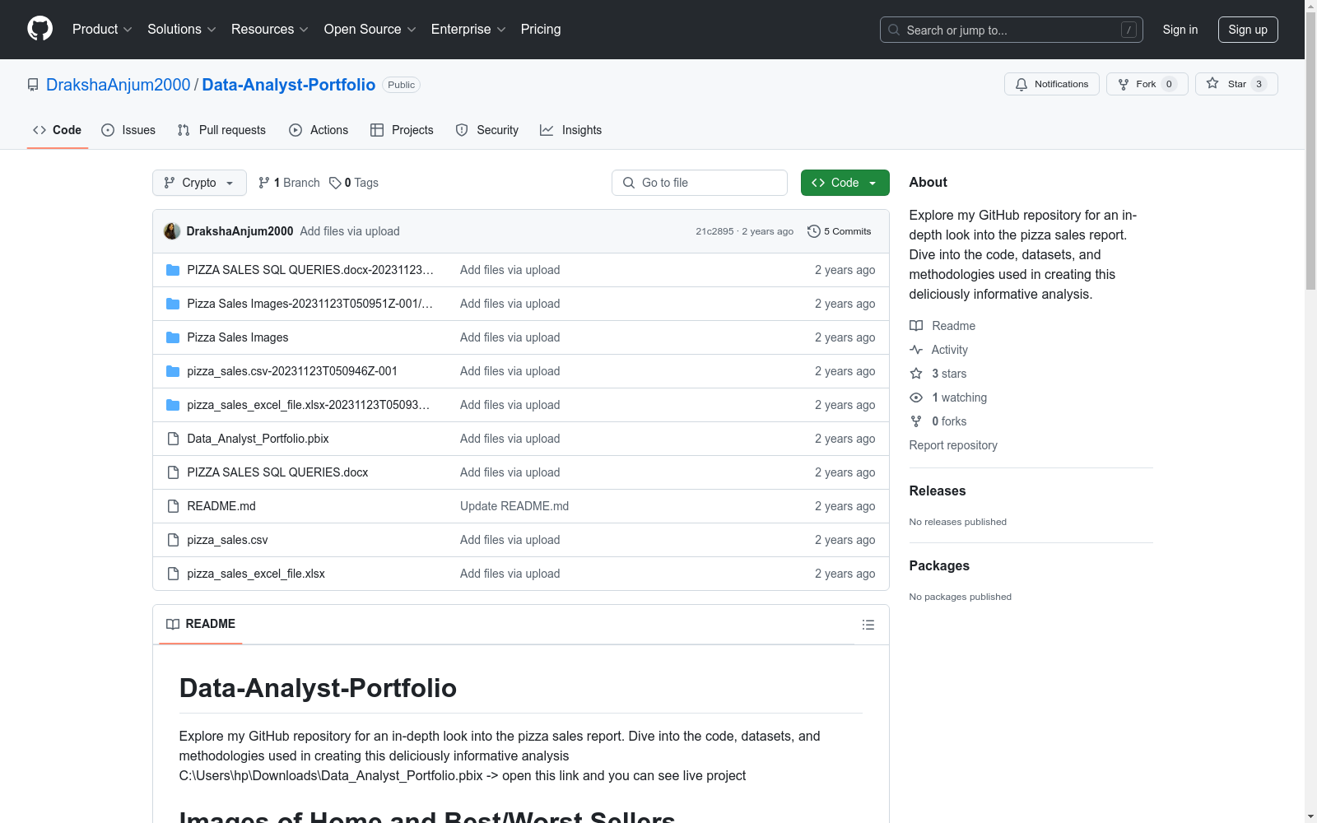Click folder icon for pizza_sales.csv-20231123T050946Z-001

173,371
